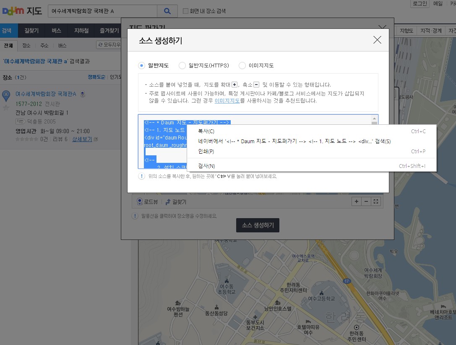The height and width of the screenshot is (345, 456).
Task: Click the search magnifier button
Action: click(x=167, y=11)
